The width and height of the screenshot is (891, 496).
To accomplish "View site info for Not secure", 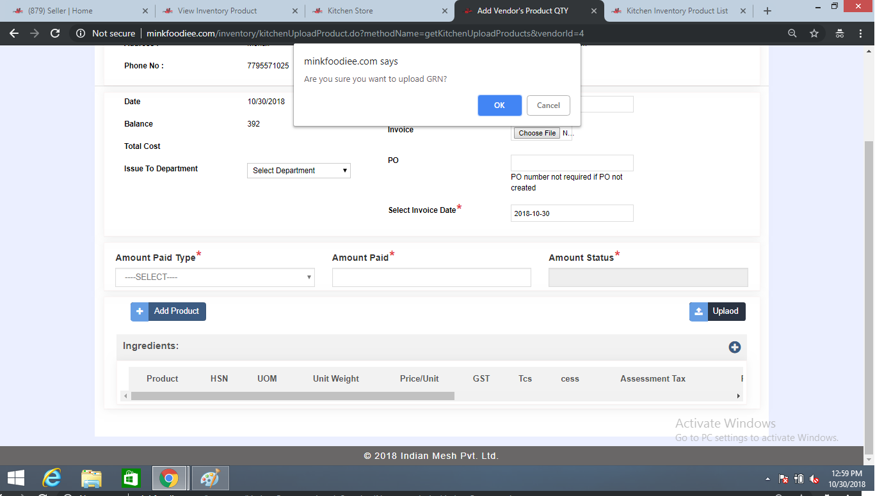I will pyautogui.click(x=106, y=33).
